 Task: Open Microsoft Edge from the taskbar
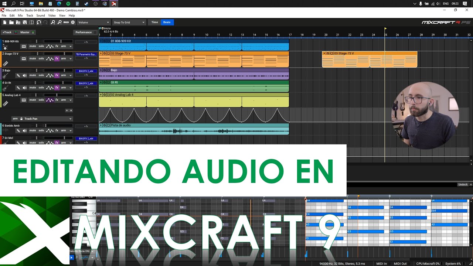click(59, 4)
